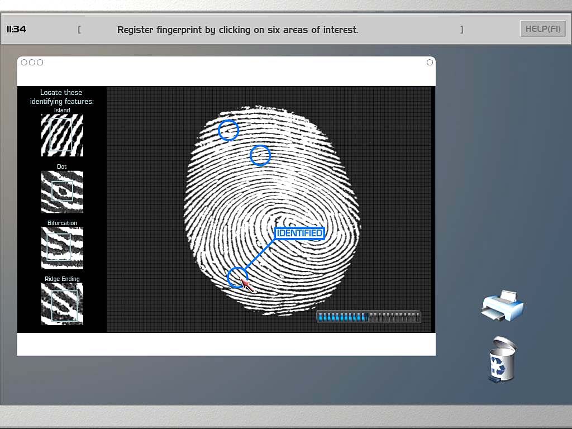The image size is (572, 429).
Task: Click the lone circle at window's top-right corner
Action: coord(430,63)
